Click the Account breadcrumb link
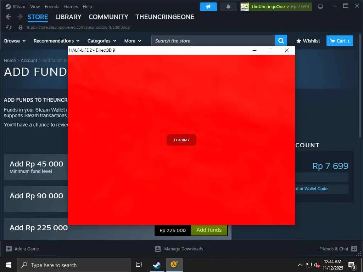The image size is (363, 272). (29, 60)
